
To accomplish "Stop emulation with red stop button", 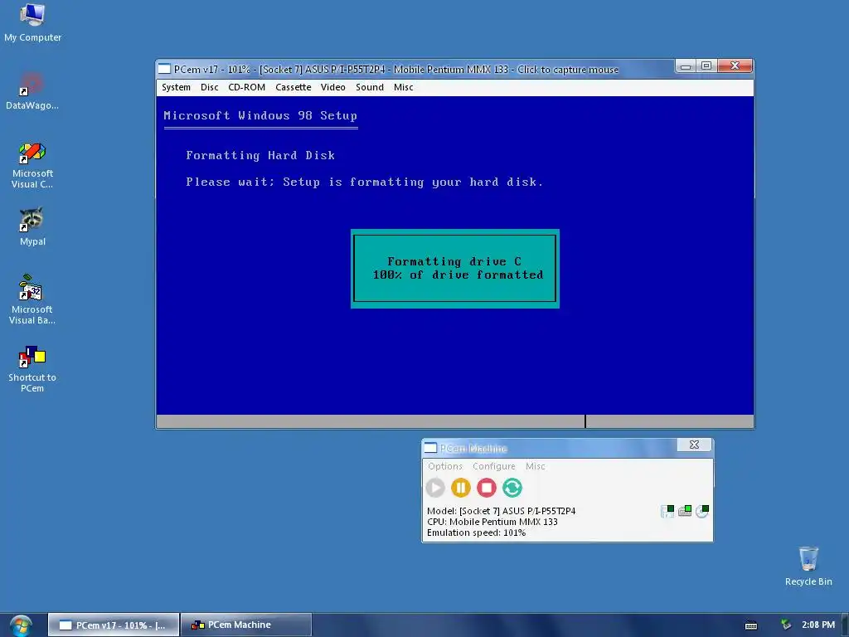I will (486, 488).
